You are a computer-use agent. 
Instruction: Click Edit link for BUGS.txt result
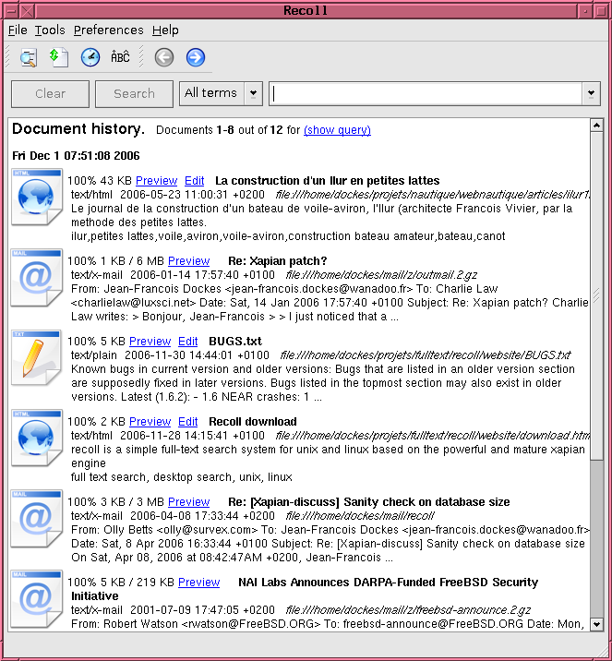187,342
